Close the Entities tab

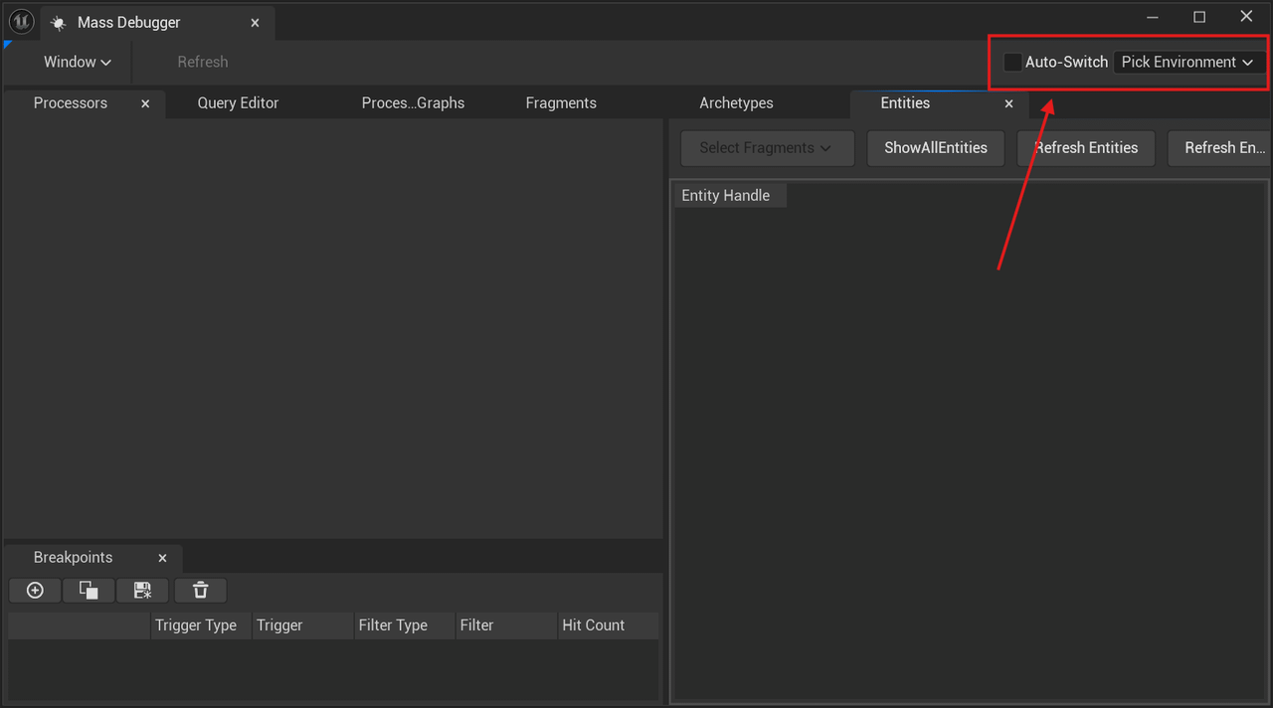coord(1008,103)
